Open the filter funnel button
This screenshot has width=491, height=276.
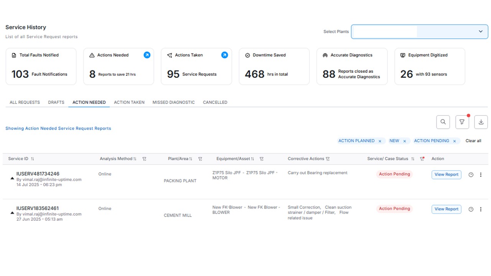pos(462,122)
